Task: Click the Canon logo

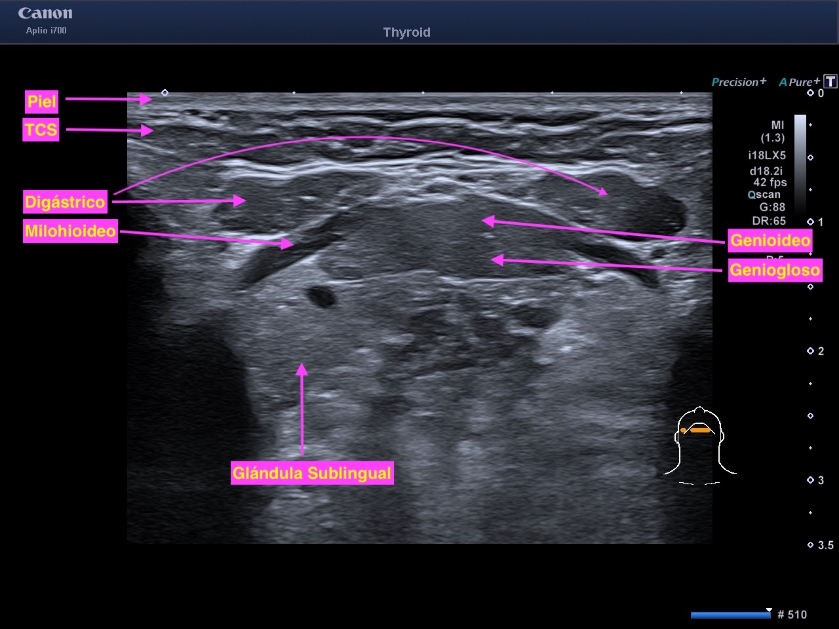Action: pos(45,14)
